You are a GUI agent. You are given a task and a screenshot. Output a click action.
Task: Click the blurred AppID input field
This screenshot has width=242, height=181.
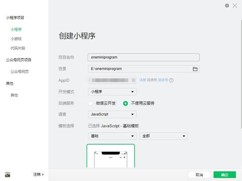click(112, 80)
